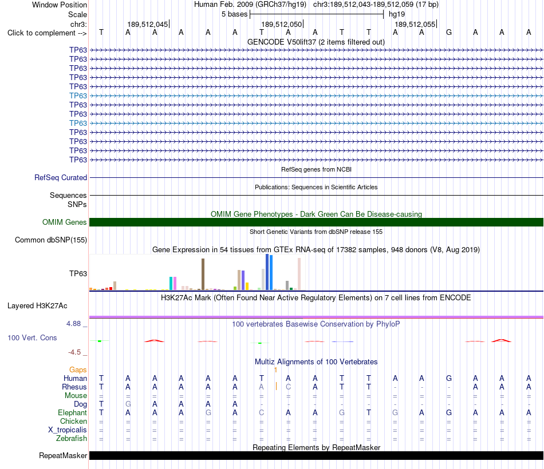Open the "RefSeq genes from NCBI" track title
Screen dimensions: 544x469
coord(316,169)
